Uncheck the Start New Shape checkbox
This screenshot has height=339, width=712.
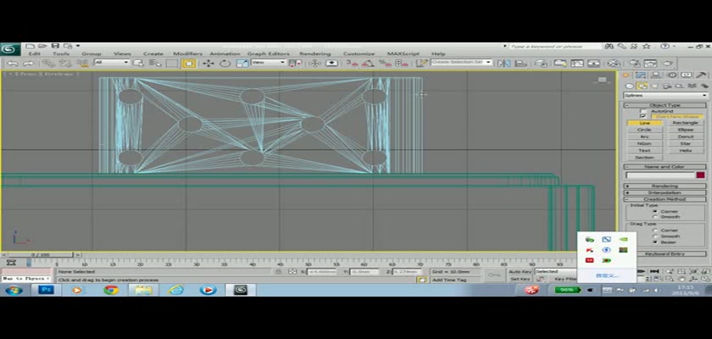[643, 117]
